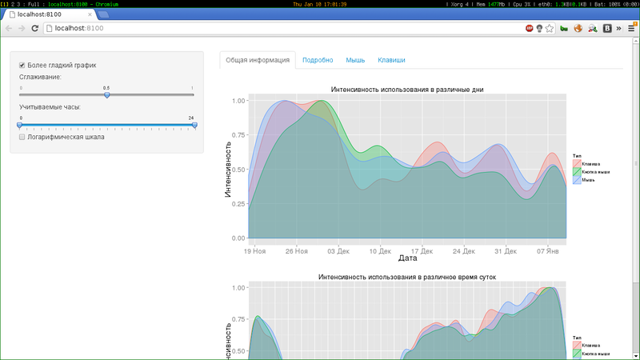
Task: Click the right handle at 24 of the hours slider
Action: 194,125
